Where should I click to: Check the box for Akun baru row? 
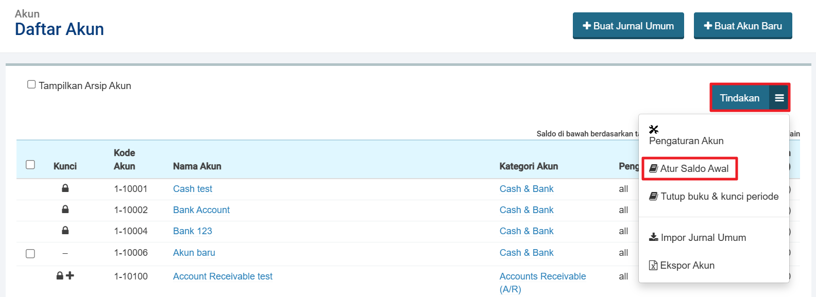point(30,253)
